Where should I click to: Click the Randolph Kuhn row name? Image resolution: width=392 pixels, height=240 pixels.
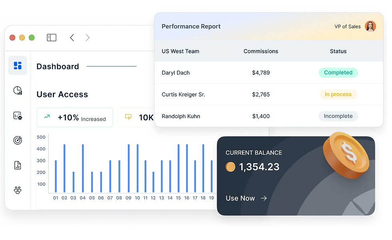[x=181, y=116]
